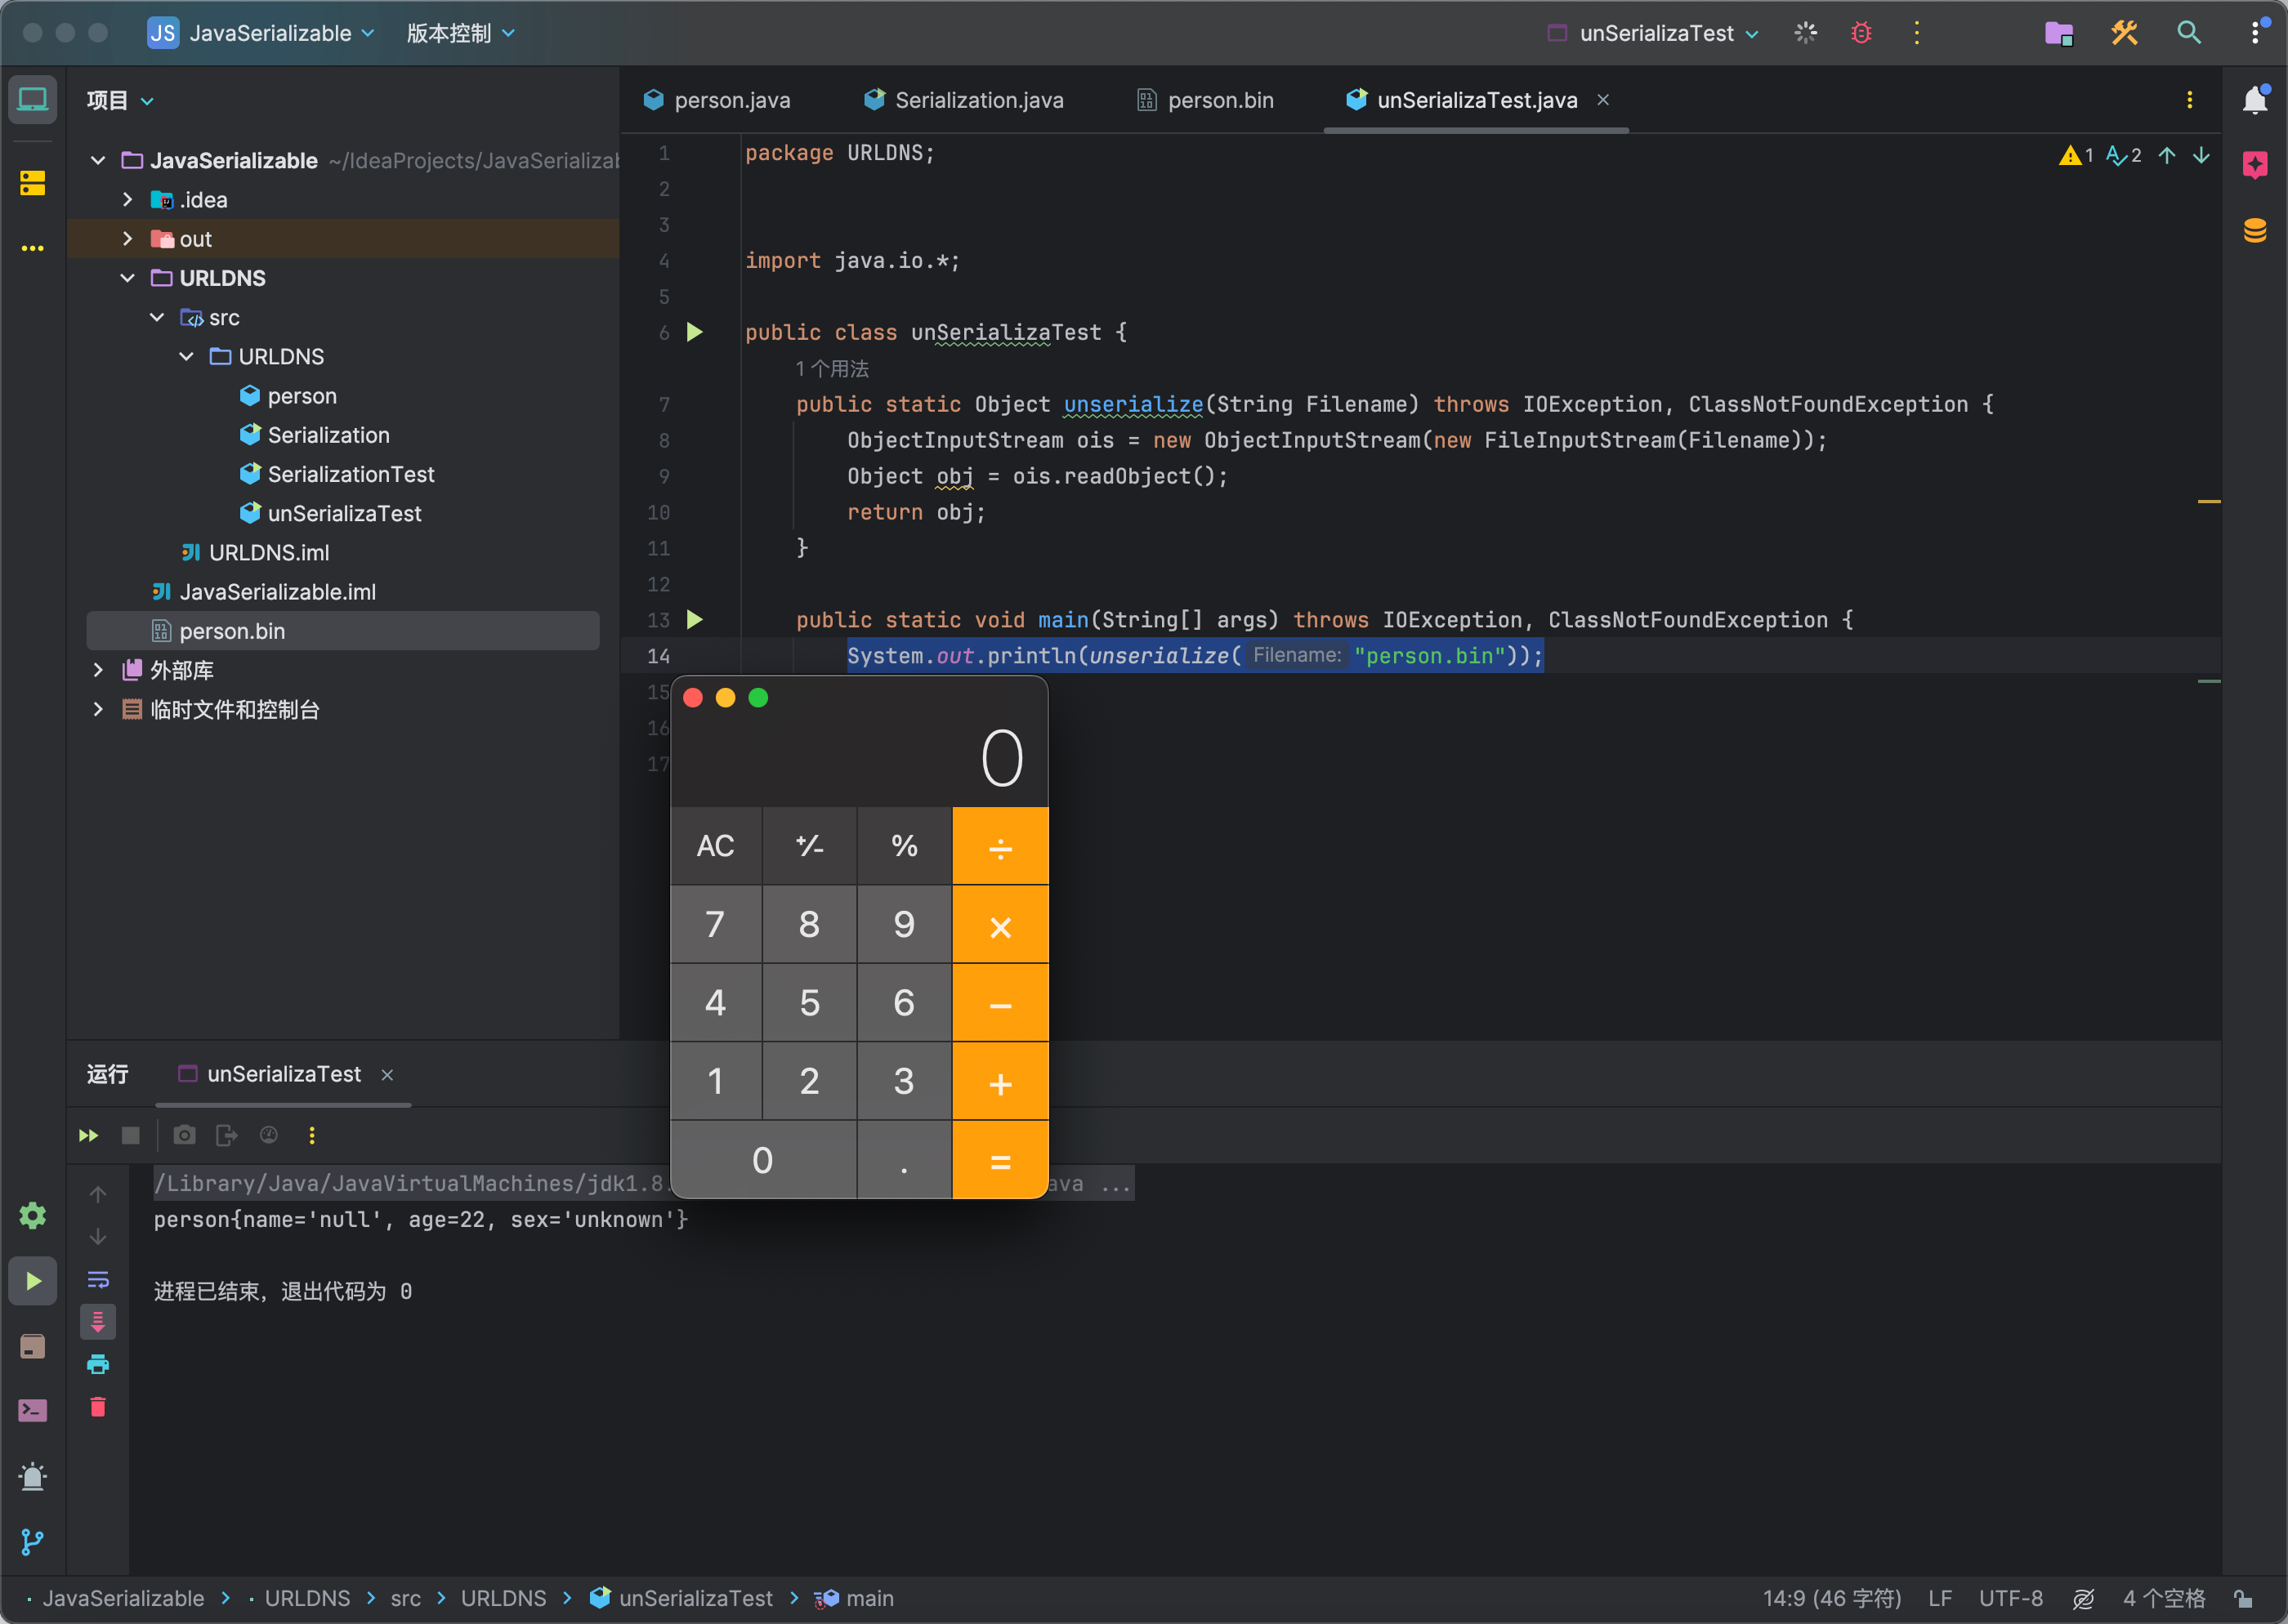Image resolution: width=2288 pixels, height=1624 pixels.
Task: Open the Project tool window icon
Action: point(32,100)
